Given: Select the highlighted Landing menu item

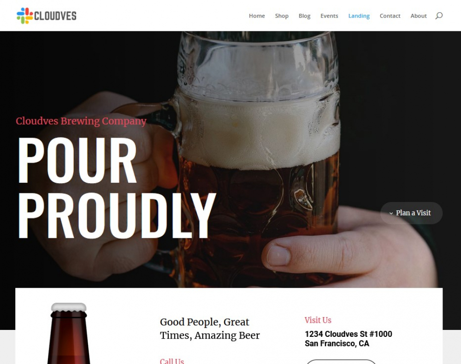Looking at the screenshot, I should click(359, 16).
